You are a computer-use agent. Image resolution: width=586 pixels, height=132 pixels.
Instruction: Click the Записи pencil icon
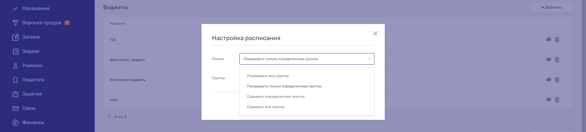16,37
